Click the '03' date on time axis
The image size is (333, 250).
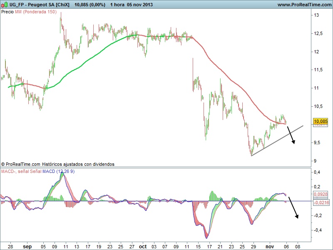click(x=154, y=247)
